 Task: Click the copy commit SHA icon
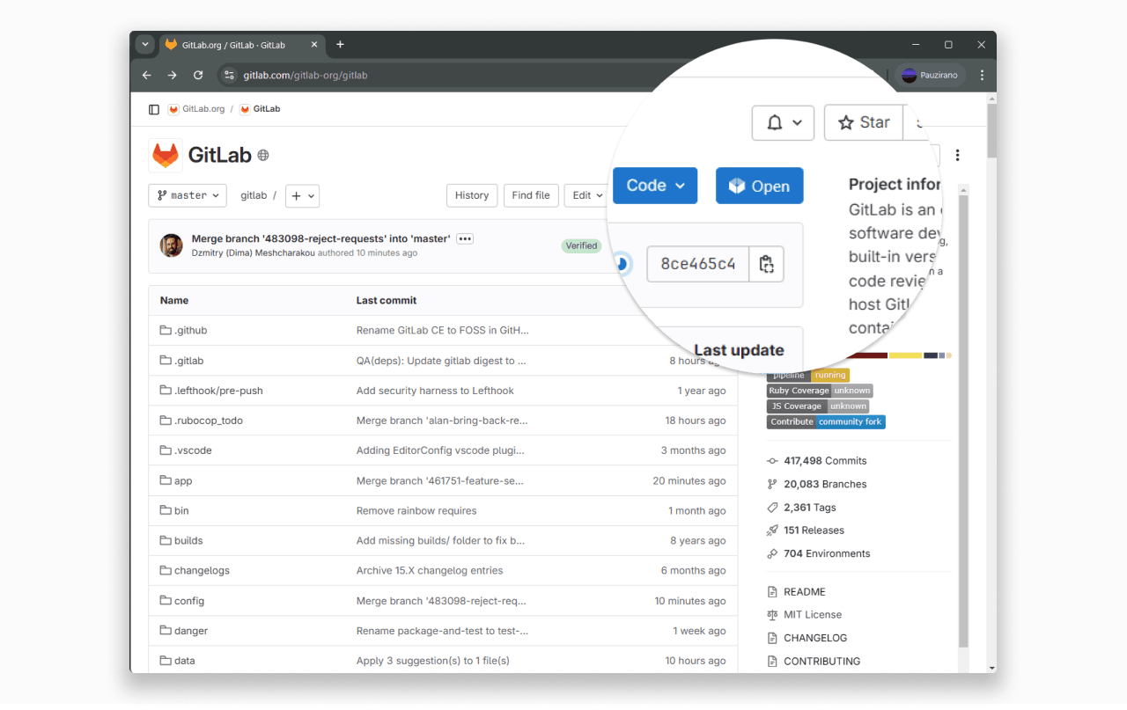pos(765,264)
